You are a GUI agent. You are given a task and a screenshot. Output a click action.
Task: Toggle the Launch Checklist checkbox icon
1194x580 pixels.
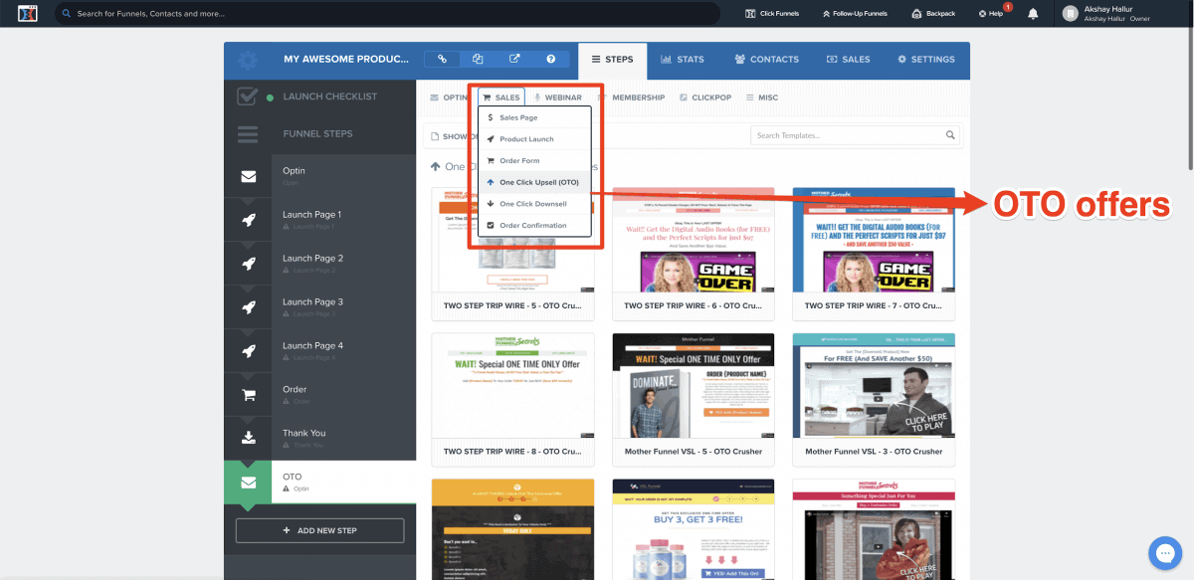click(x=247, y=97)
